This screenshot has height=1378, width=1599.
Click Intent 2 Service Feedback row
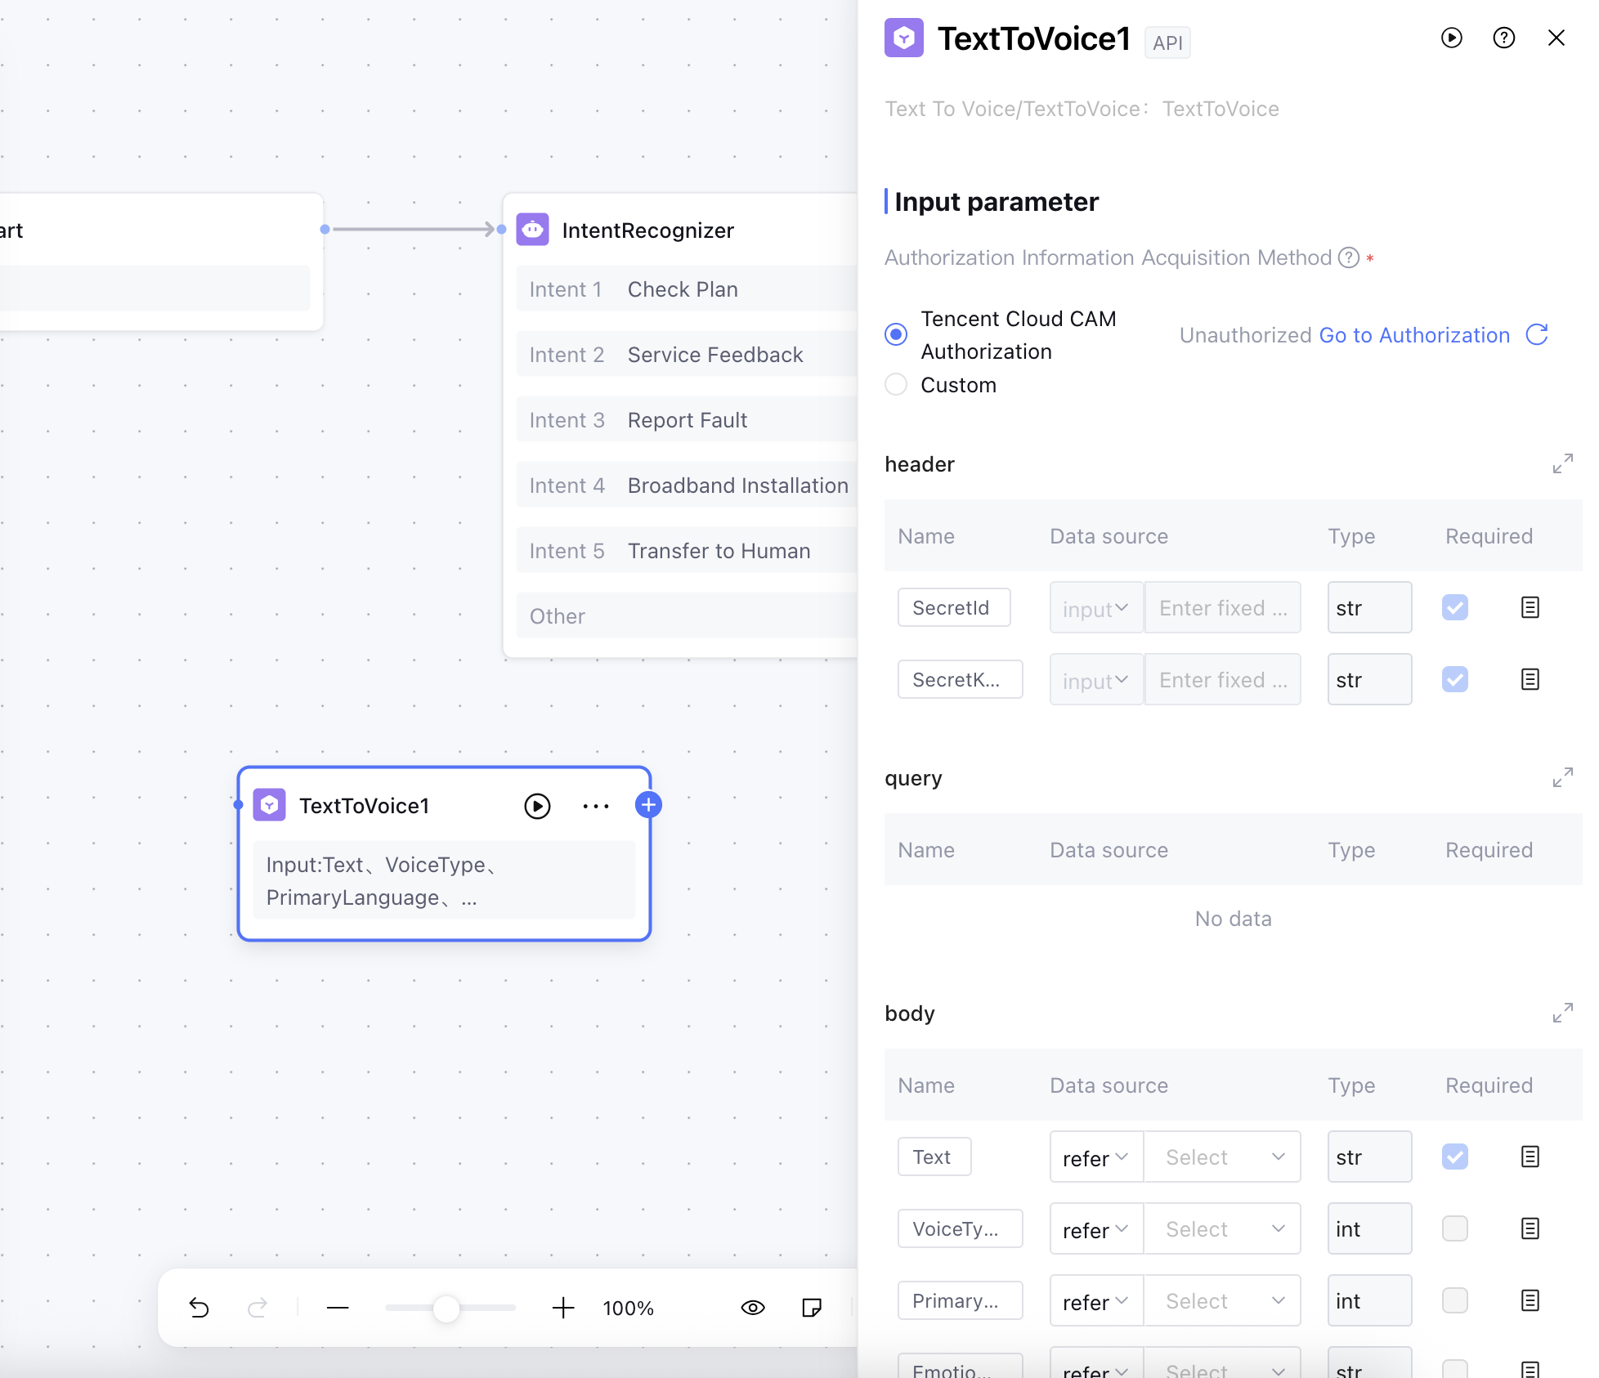687,354
